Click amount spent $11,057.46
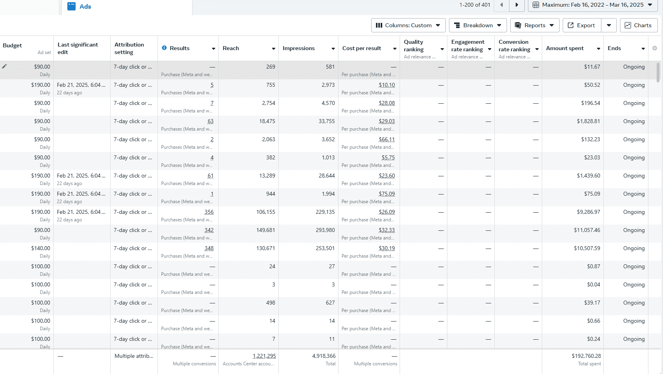The width and height of the screenshot is (663, 374). coord(587,230)
